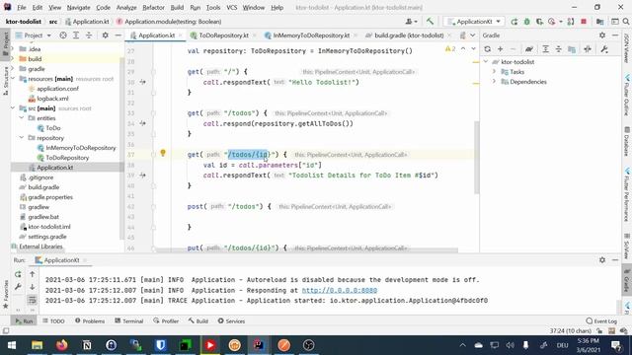Image resolution: width=632 pixels, height=355 pixels.
Task: Rerun ApplicationKt from the main toolbar
Action: tap(514, 22)
